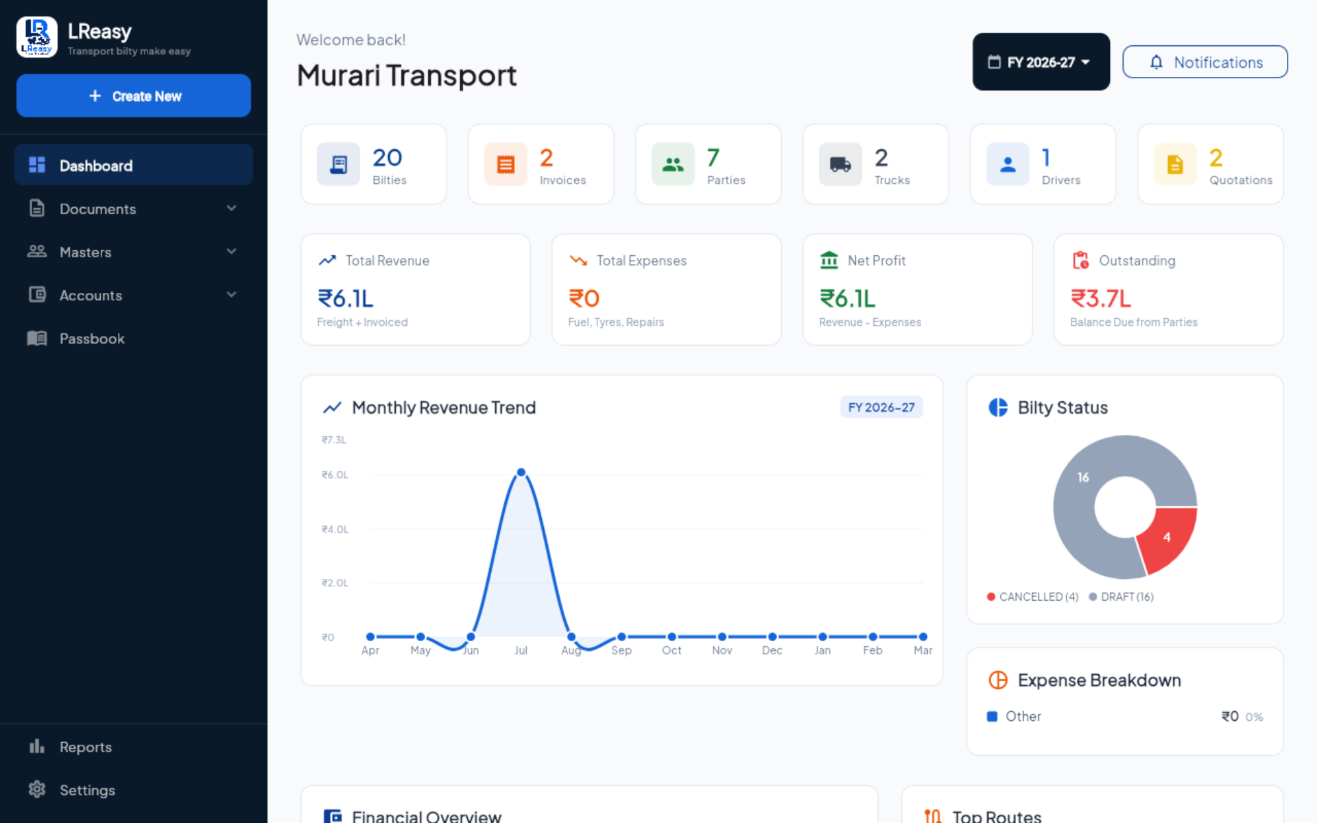
Task: Toggle DRAFT (16) legend entry
Action: (x=1122, y=597)
